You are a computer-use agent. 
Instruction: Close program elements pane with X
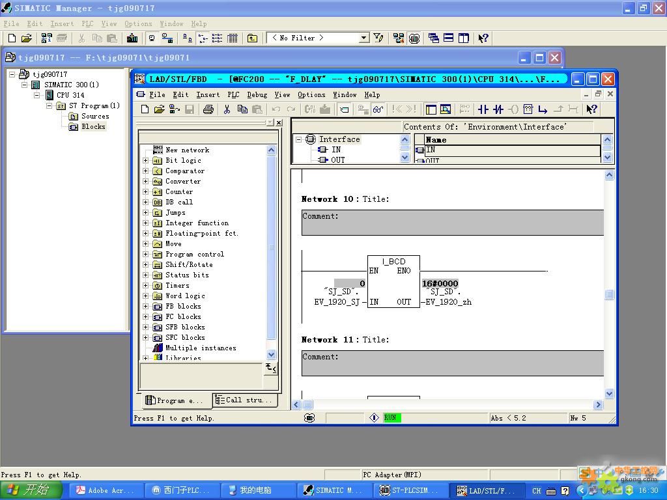coord(279,122)
